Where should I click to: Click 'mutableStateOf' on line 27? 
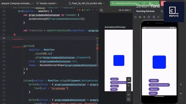(38, 19)
